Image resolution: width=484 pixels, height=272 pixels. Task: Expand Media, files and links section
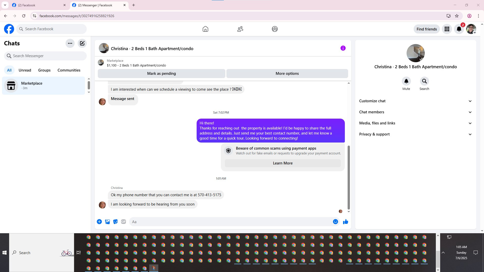pos(415,123)
